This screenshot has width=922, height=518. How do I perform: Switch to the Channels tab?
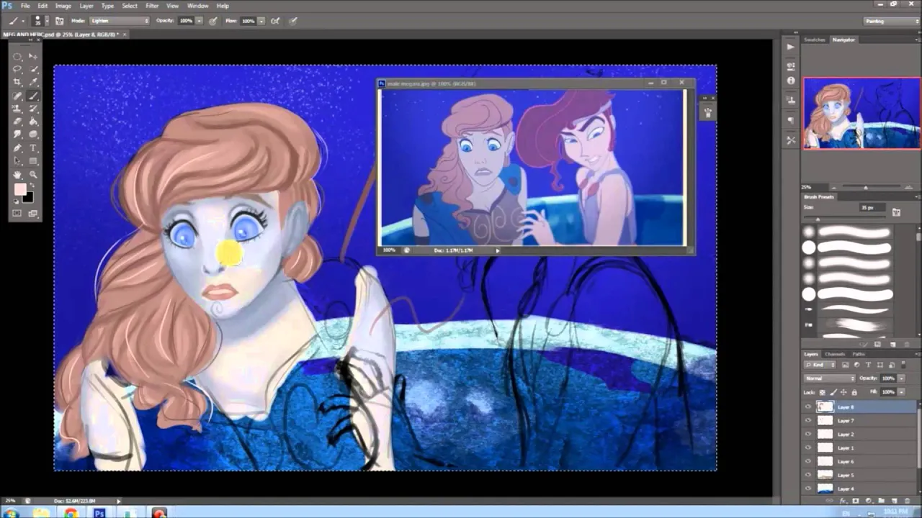pyautogui.click(x=835, y=354)
